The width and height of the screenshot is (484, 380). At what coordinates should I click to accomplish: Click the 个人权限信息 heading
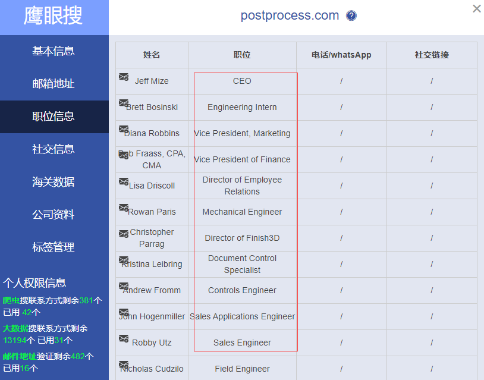tap(34, 283)
